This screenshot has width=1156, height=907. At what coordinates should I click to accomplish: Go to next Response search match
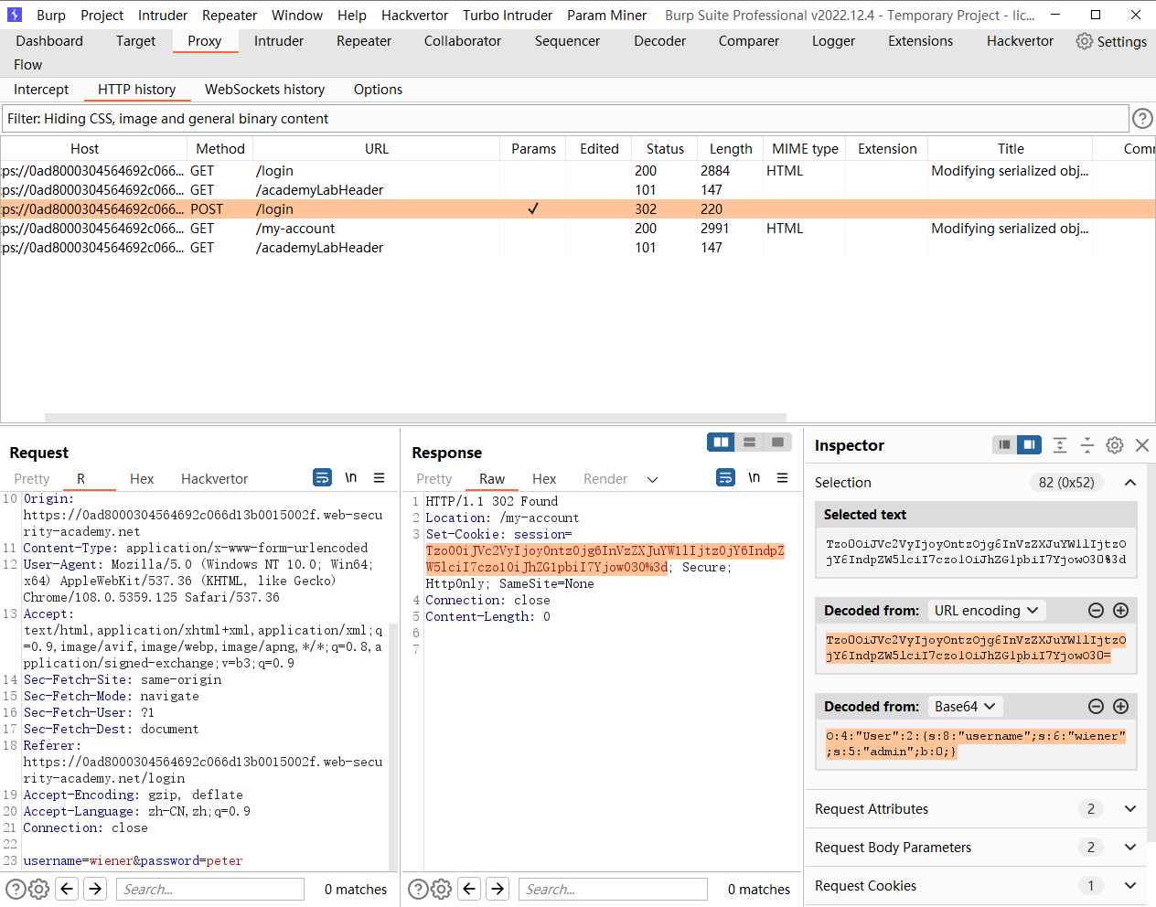point(498,889)
